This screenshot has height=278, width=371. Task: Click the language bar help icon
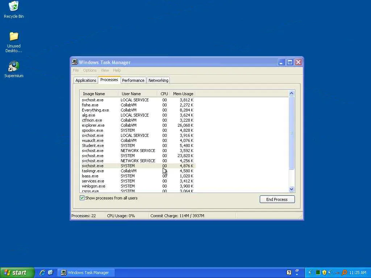tap(289, 273)
